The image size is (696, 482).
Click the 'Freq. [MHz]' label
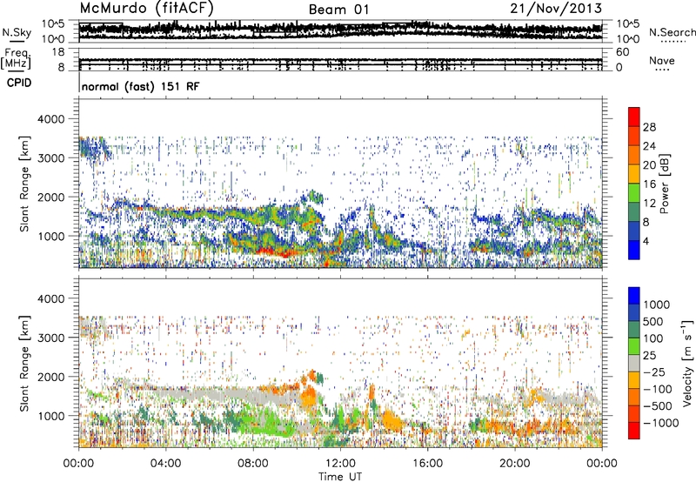coord(17,58)
